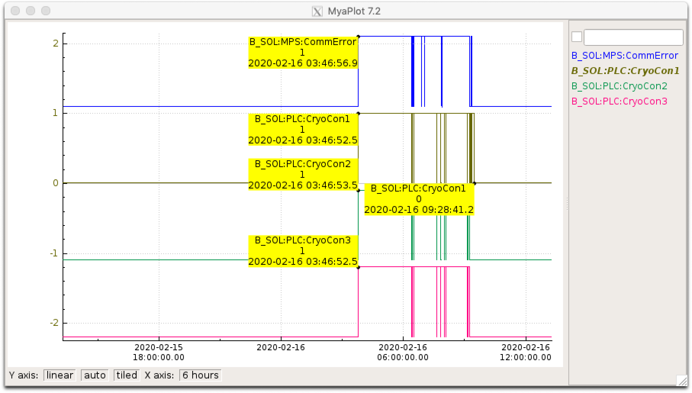The image size is (692, 393).
Task: Click CryoCon2 tooltip at 03:46:53.5
Action: point(303,174)
